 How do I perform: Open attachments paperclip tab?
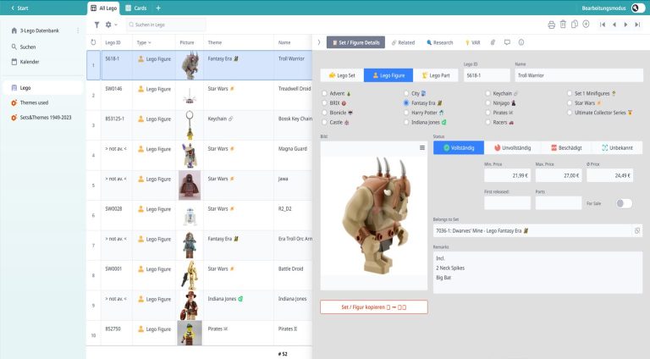[493, 42]
